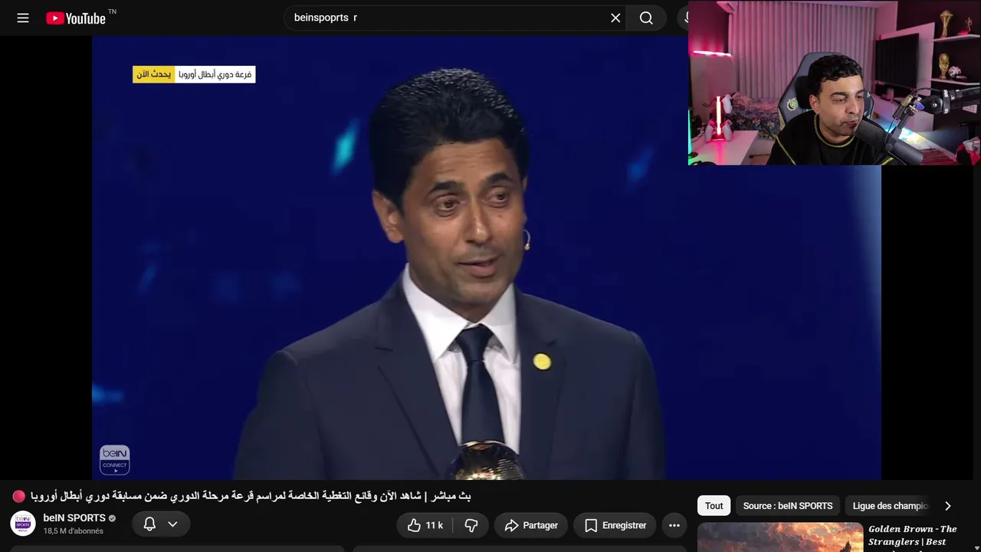
Task: Show more filter chips with right chevron
Action: coord(948,506)
